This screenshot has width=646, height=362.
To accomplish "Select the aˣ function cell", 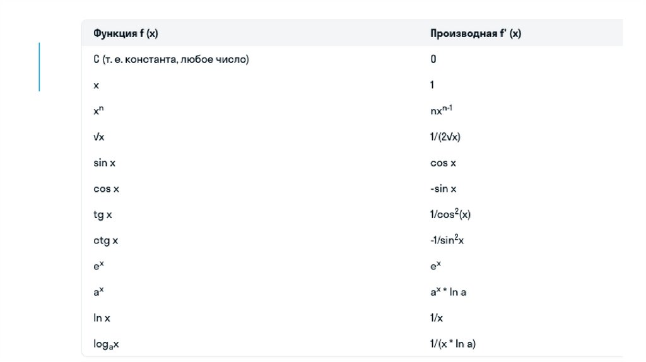I will [98, 292].
